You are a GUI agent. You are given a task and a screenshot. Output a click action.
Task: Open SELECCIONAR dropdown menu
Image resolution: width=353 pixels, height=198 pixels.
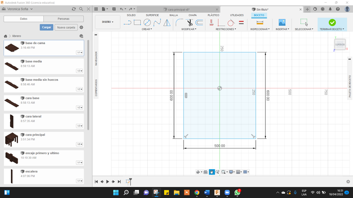(x=304, y=29)
